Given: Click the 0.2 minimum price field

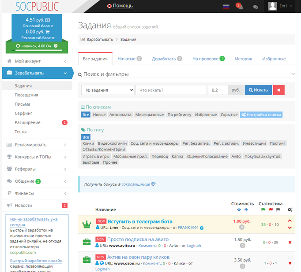Looking at the screenshot, I should point(218,90).
